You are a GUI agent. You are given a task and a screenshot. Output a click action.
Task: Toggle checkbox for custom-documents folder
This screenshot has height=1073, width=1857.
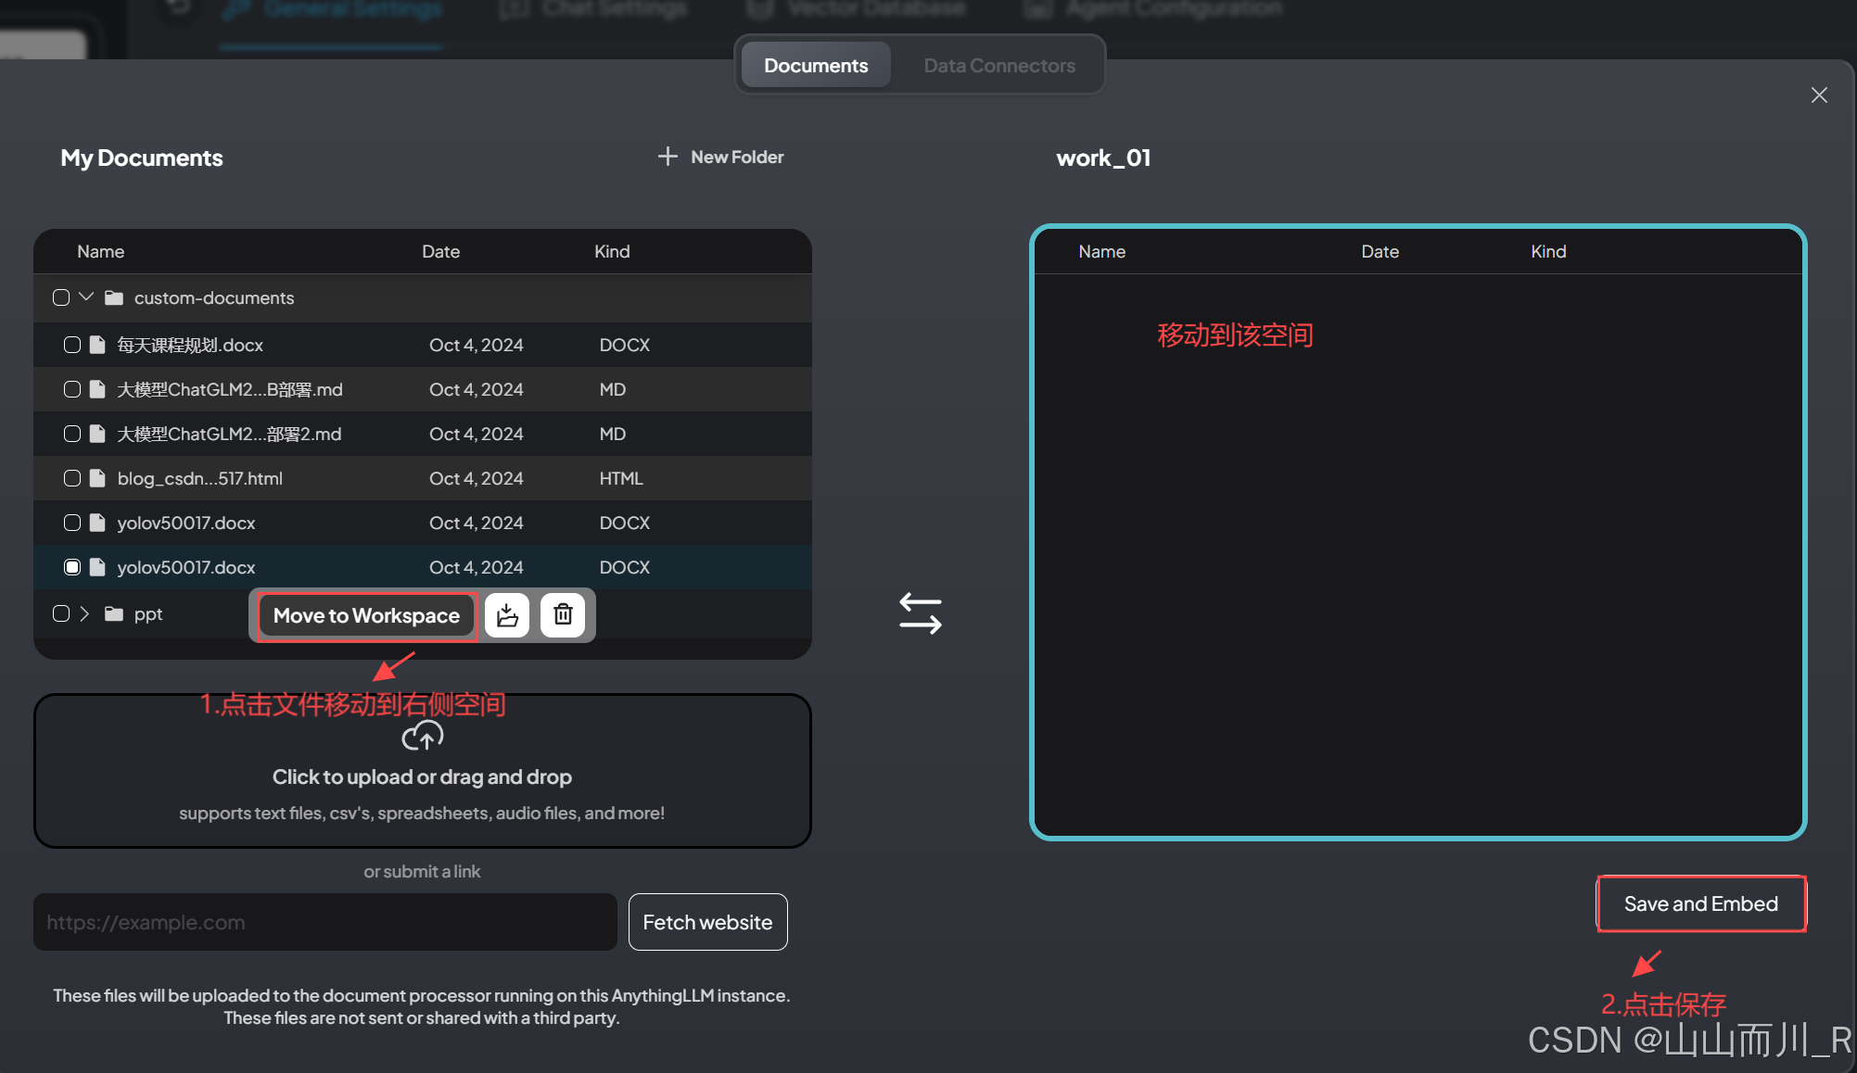point(61,297)
